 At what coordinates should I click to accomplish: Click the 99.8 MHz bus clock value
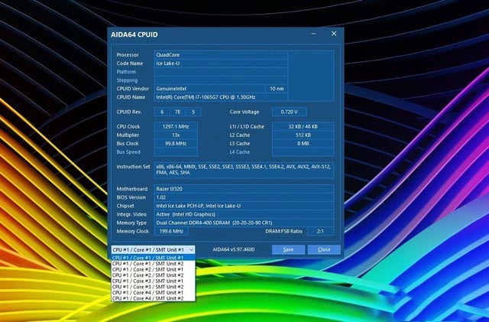tap(176, 143)
